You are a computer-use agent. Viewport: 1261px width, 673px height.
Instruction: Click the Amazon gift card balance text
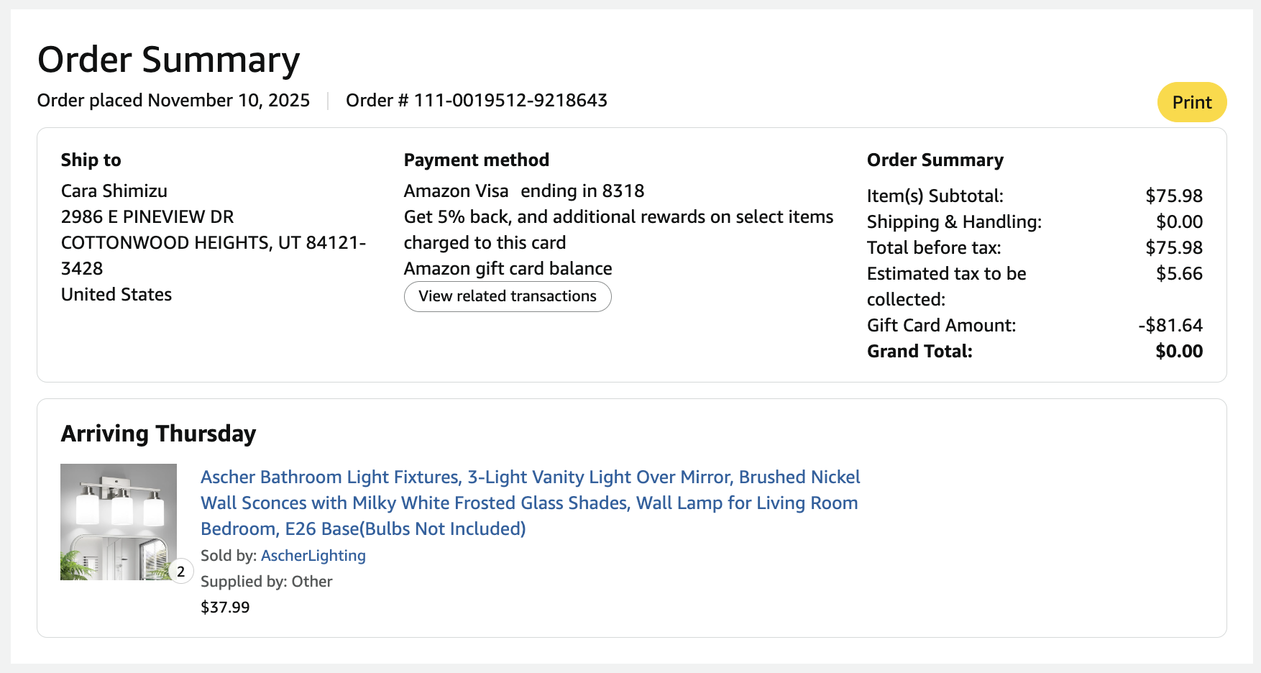click(x=508, y=268)
